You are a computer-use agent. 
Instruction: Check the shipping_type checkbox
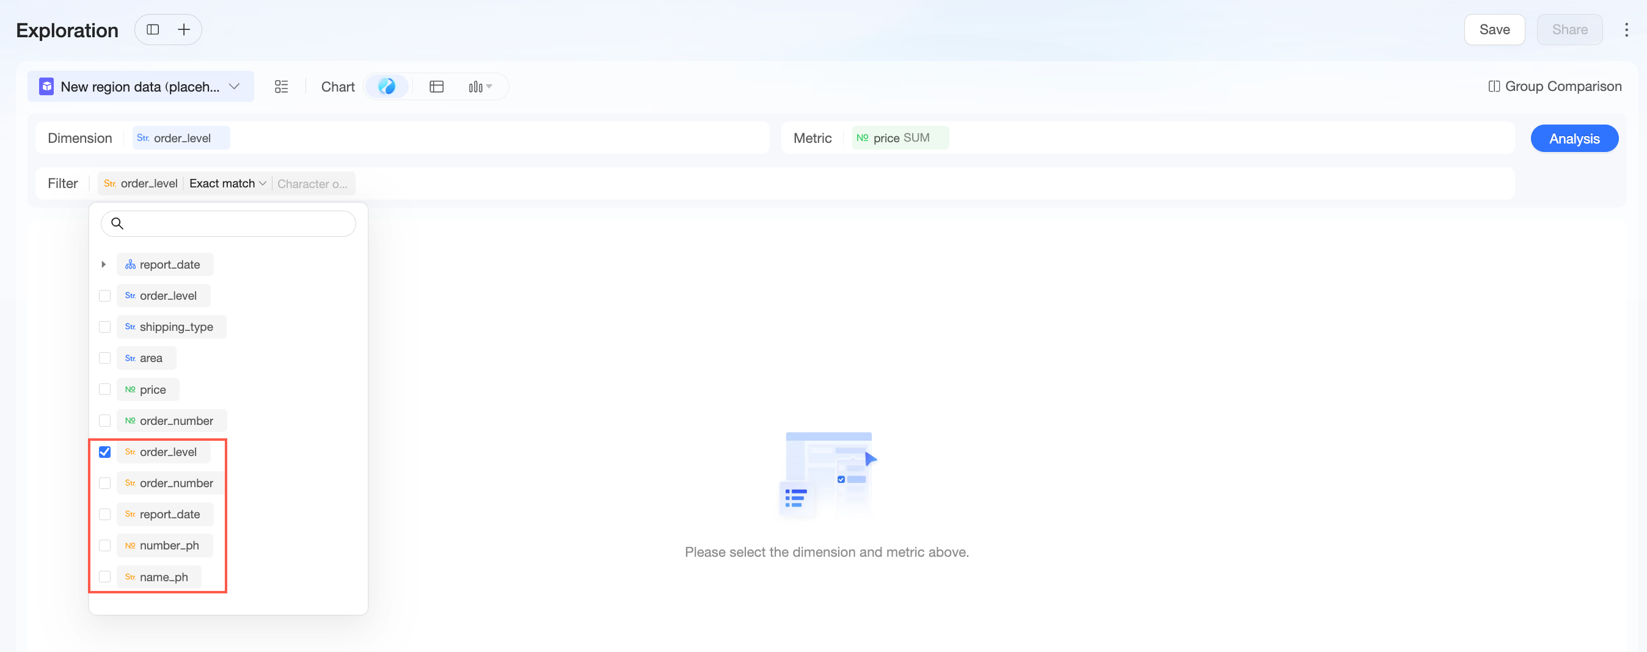click(x=105, y=327)
